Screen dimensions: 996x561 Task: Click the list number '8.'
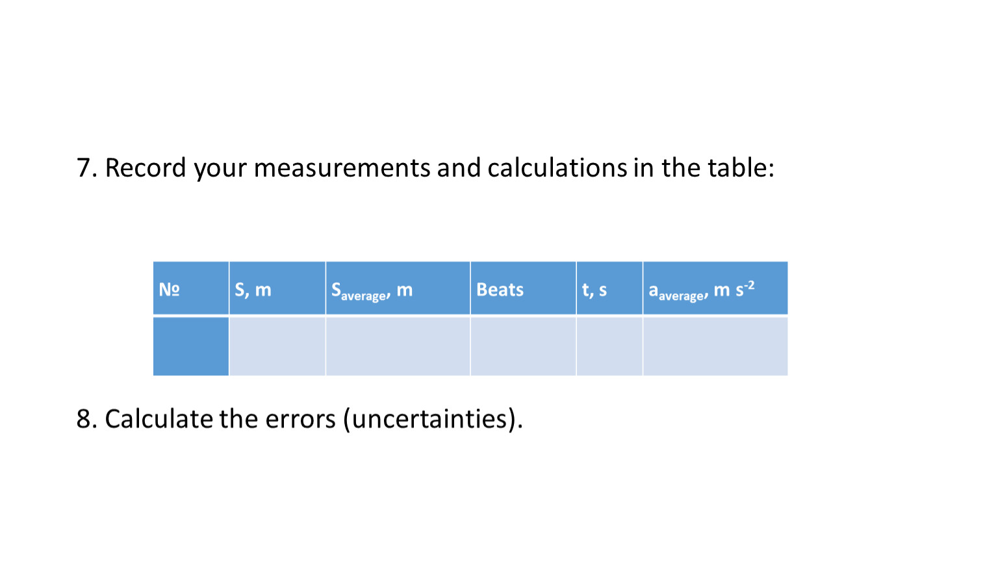click(87, 419)
